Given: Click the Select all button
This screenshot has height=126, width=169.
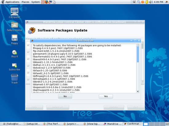Looking at the screenshot, I should (58, 107).
